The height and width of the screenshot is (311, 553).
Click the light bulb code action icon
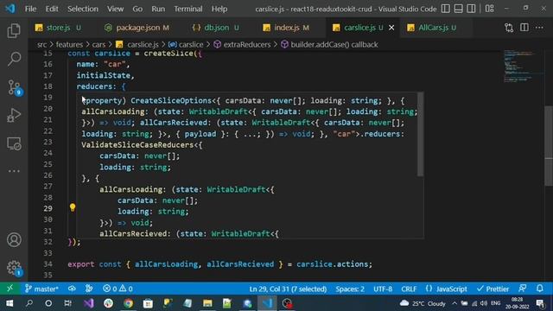point(73,207)
